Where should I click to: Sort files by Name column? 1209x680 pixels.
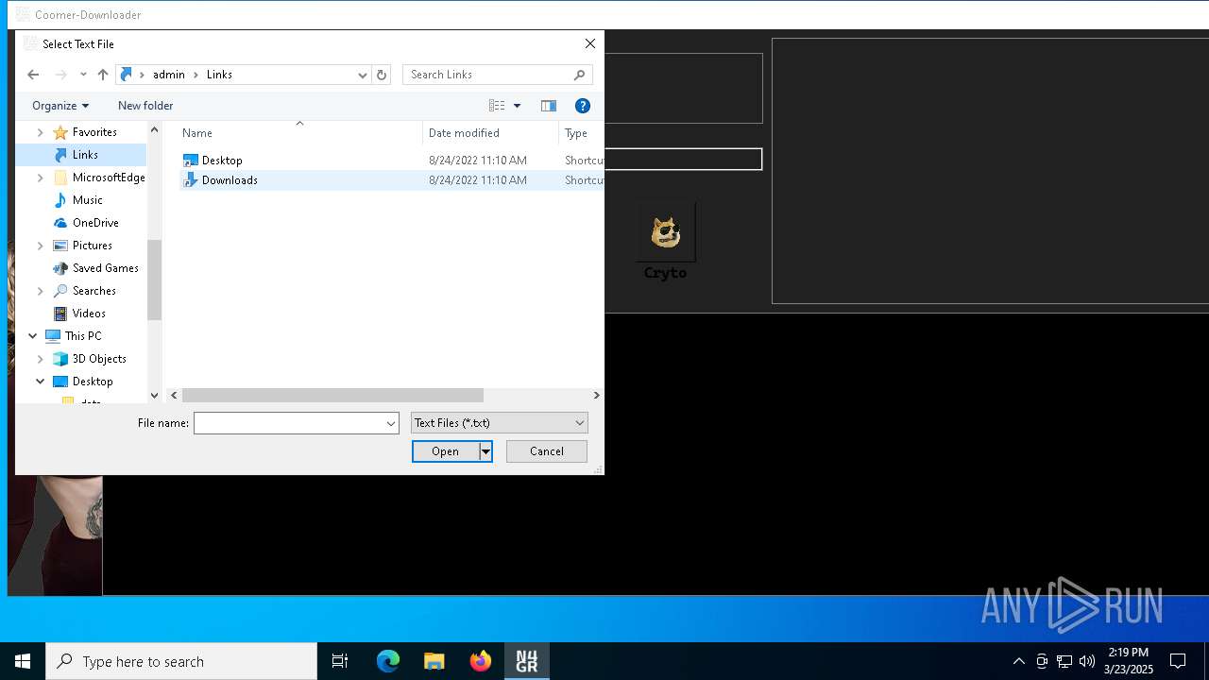tap(298, 133)
